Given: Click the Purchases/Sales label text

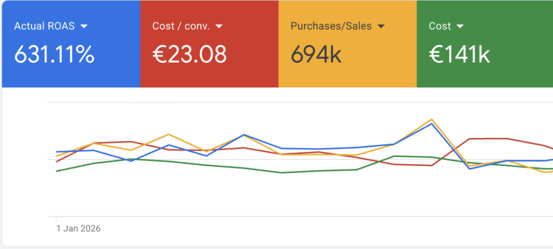Looking at the screenshot, I should click(331, 26).
